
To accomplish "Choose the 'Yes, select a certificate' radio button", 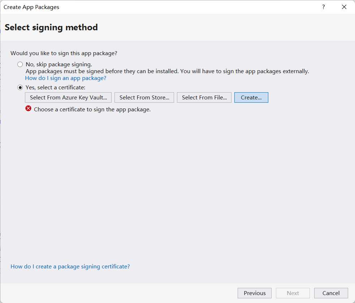I will [20, 88].
